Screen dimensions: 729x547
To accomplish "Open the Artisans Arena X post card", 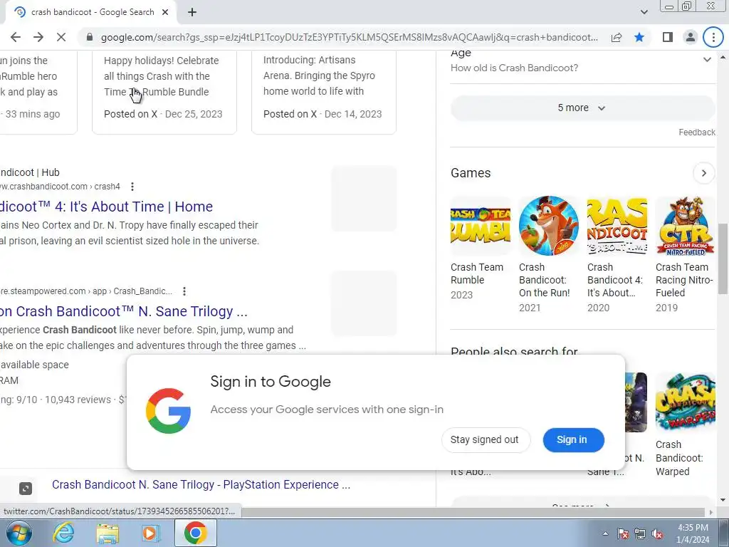I will click(324, 92).
